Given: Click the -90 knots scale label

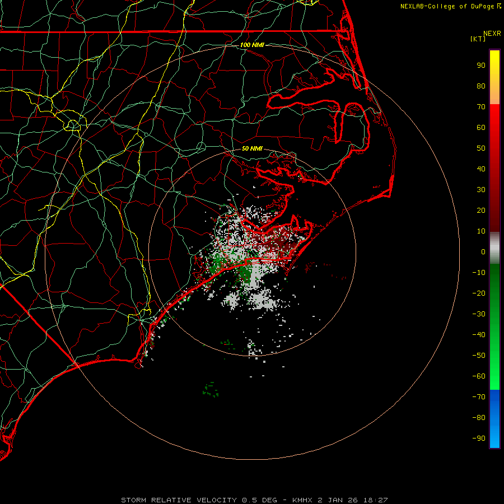Looking at the screenshot, I should [479, 438].
